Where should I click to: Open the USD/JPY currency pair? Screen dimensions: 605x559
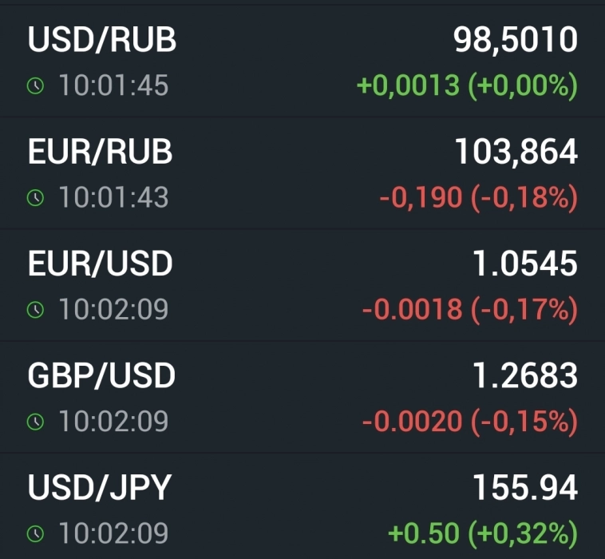coord(100,487)
